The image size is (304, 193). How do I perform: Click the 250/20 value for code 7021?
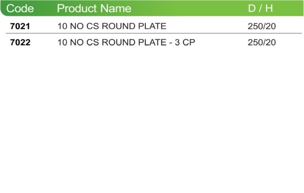(262, 26)
